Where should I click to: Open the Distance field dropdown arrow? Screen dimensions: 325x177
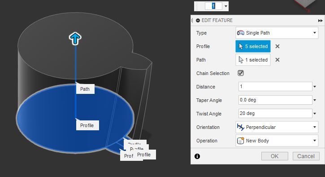coord(315,87)
